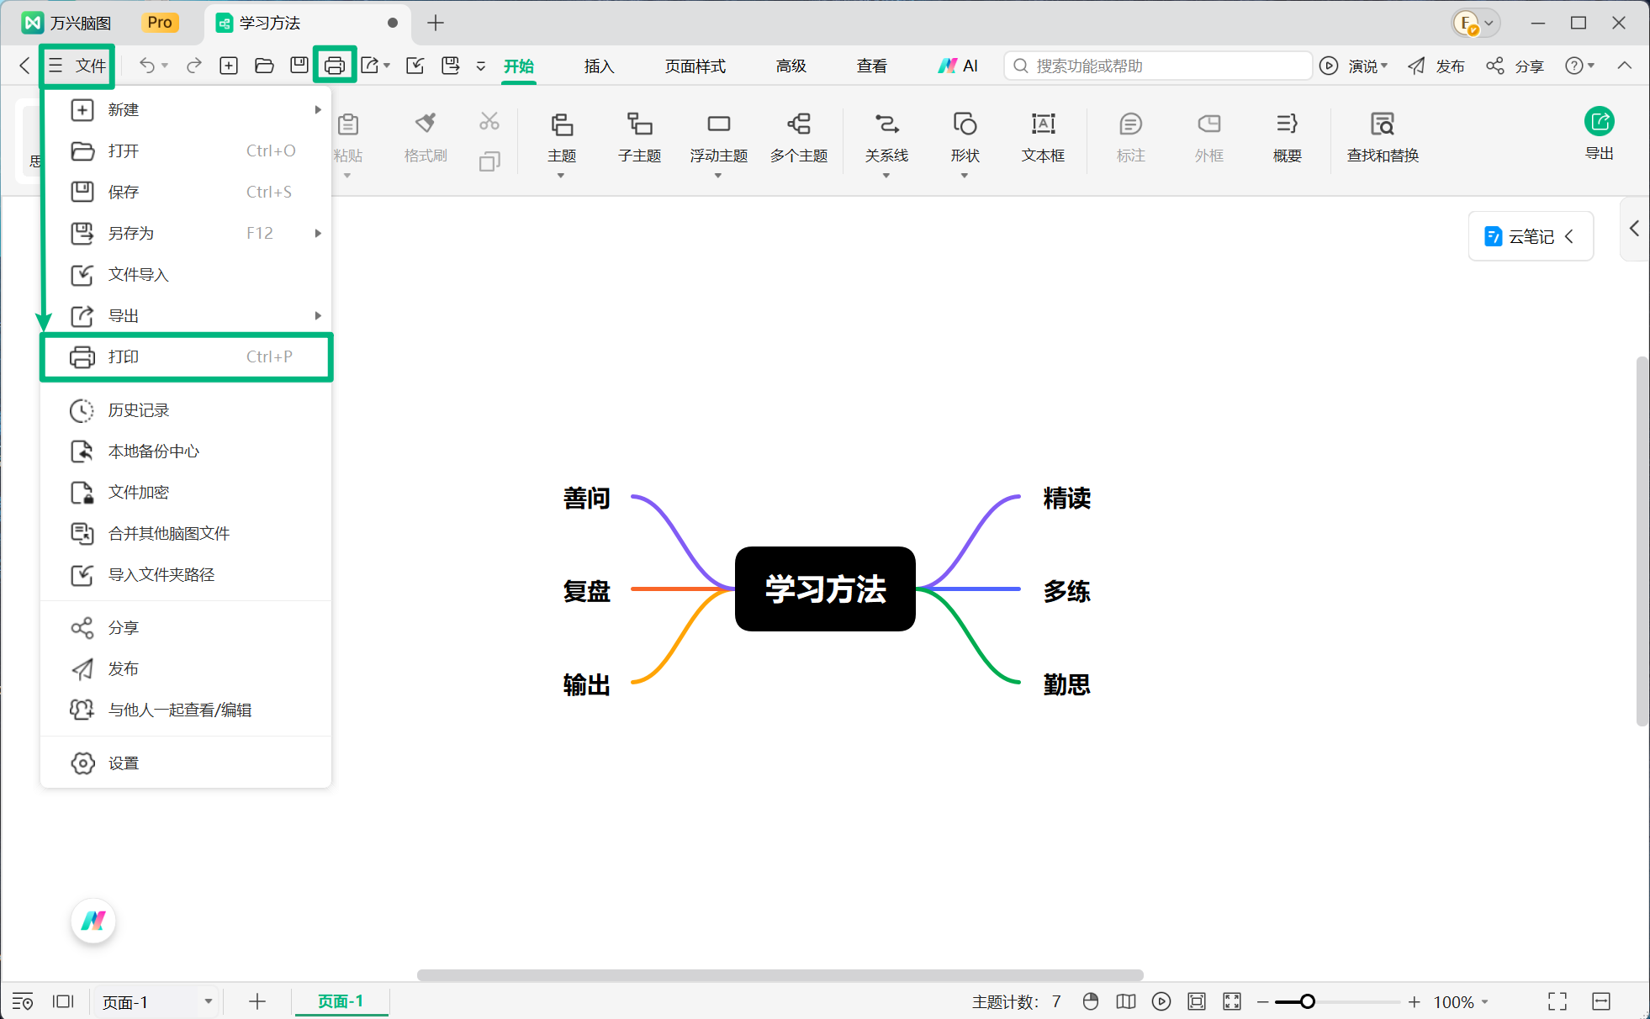Add a new page with plus button
This screenshot has height=1019, width=1650.
point(257,1001)
